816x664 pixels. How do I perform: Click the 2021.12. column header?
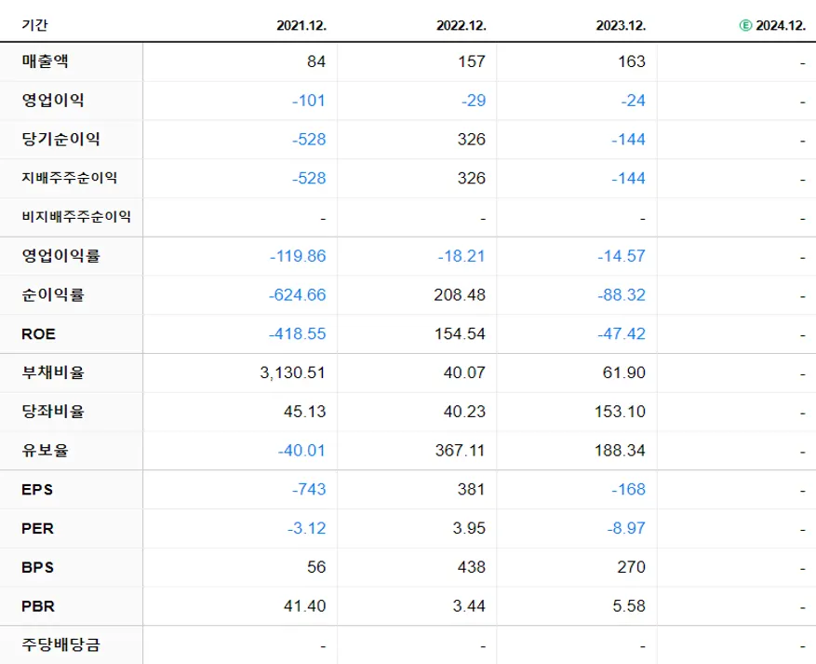(x=301, y=25)
